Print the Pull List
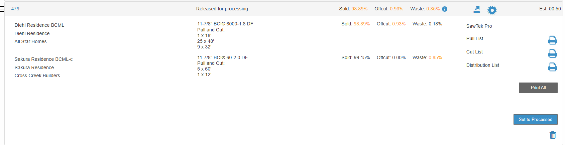Screen dimensions: 565x145 (552, 40)
